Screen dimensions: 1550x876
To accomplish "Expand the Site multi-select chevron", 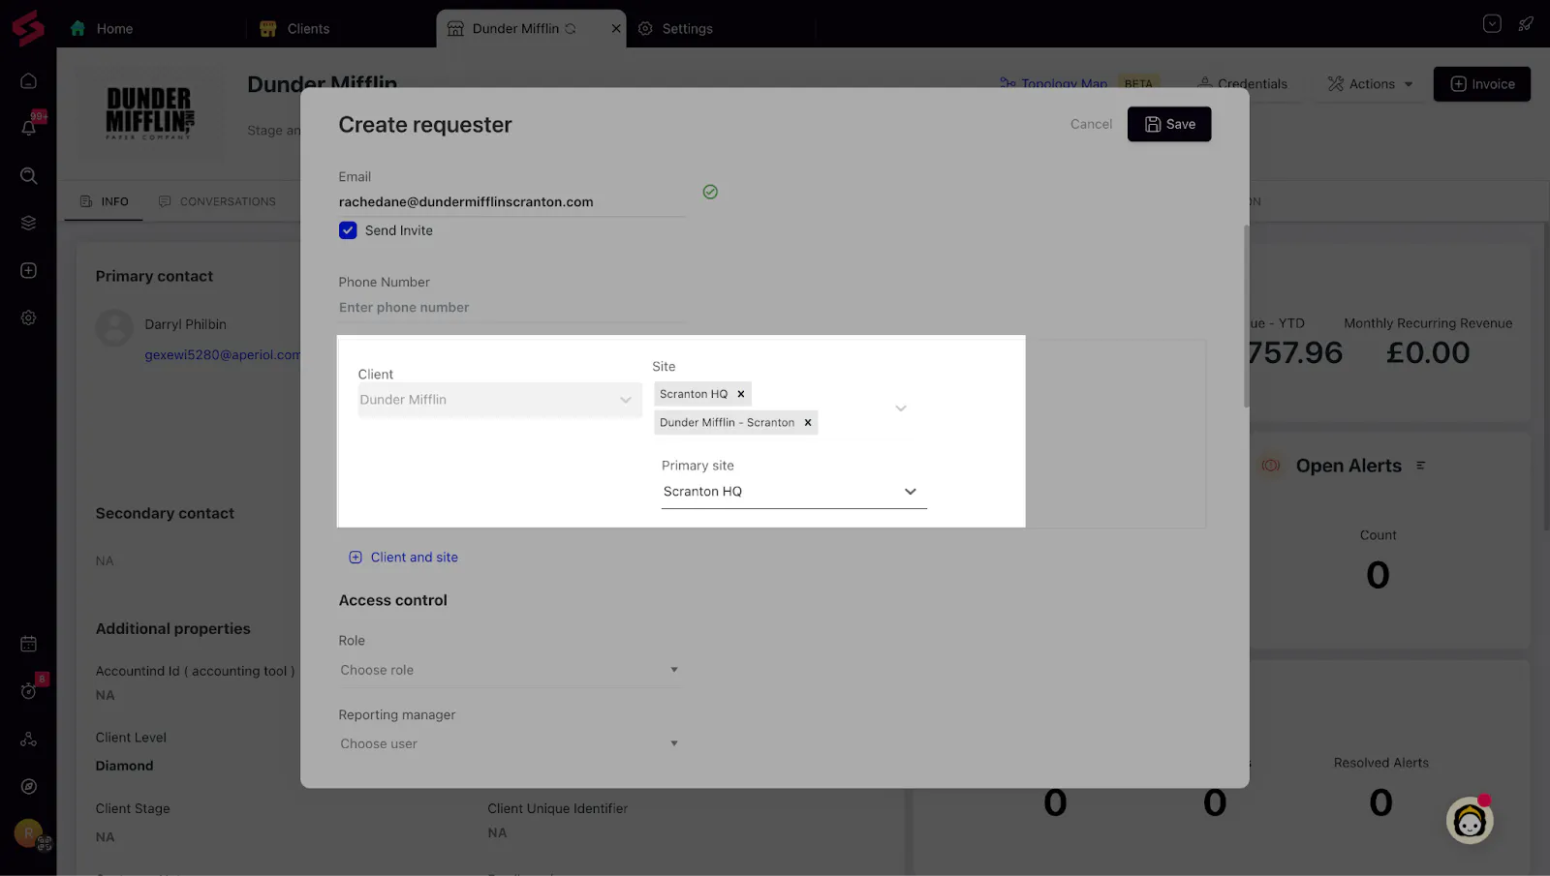I will (901, 408).
